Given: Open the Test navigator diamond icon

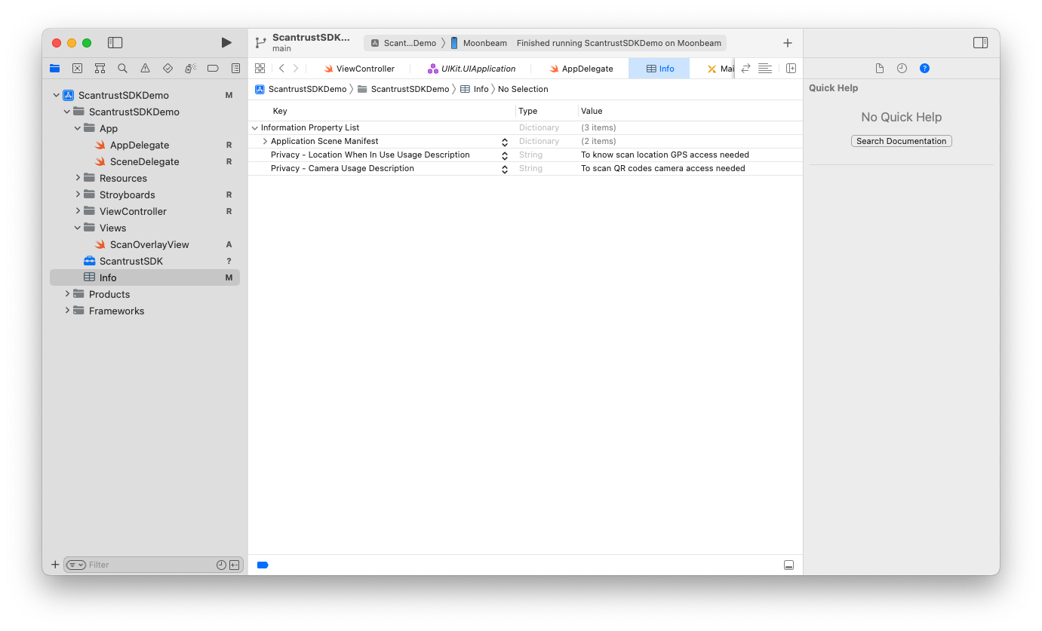Looking at the screenshot, I should [x=168, y=69].
